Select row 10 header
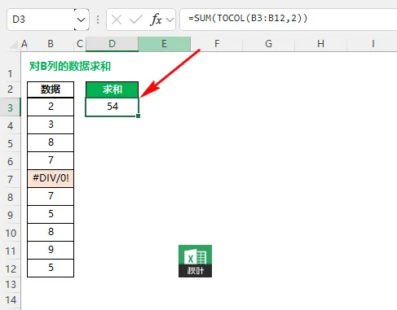The image size is (397, 310). [11, 233]
